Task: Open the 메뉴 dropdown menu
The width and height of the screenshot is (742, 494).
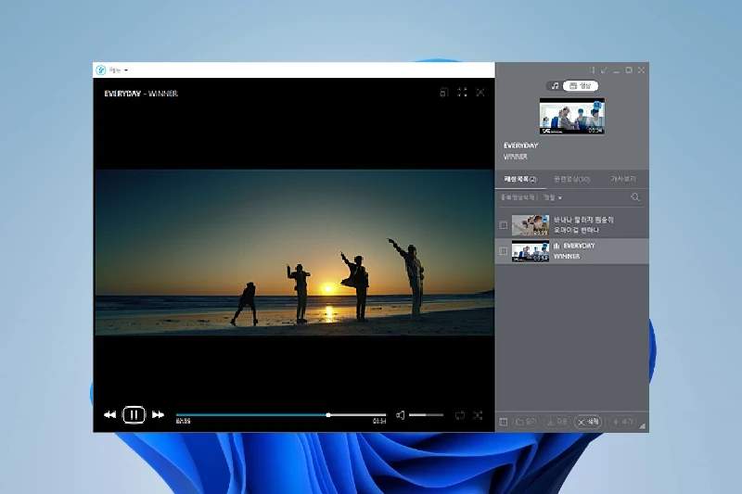Action: (119, 70)
